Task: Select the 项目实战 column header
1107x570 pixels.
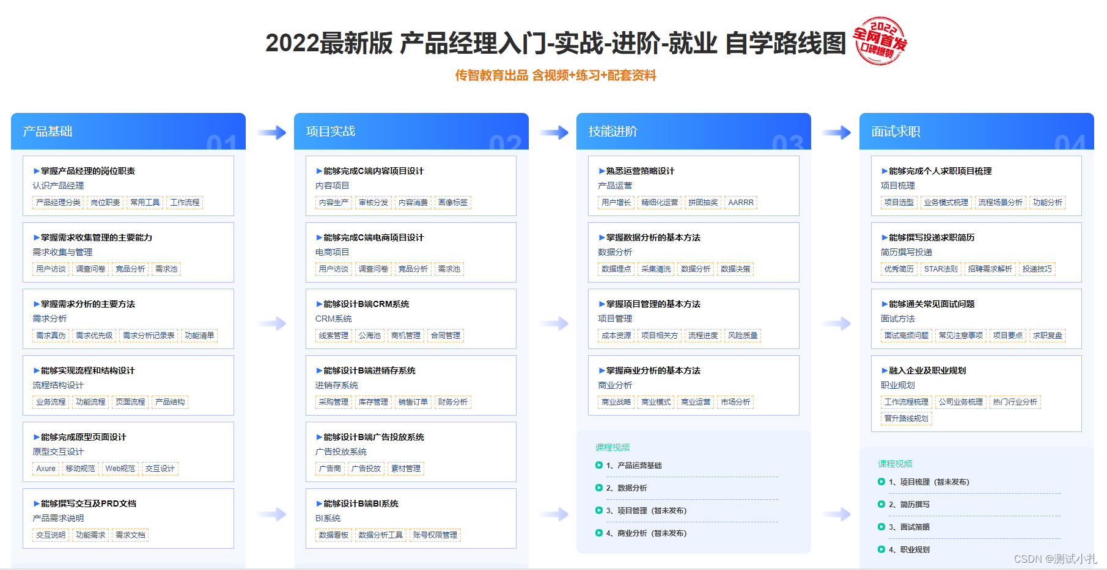Action: coord(411,131)
